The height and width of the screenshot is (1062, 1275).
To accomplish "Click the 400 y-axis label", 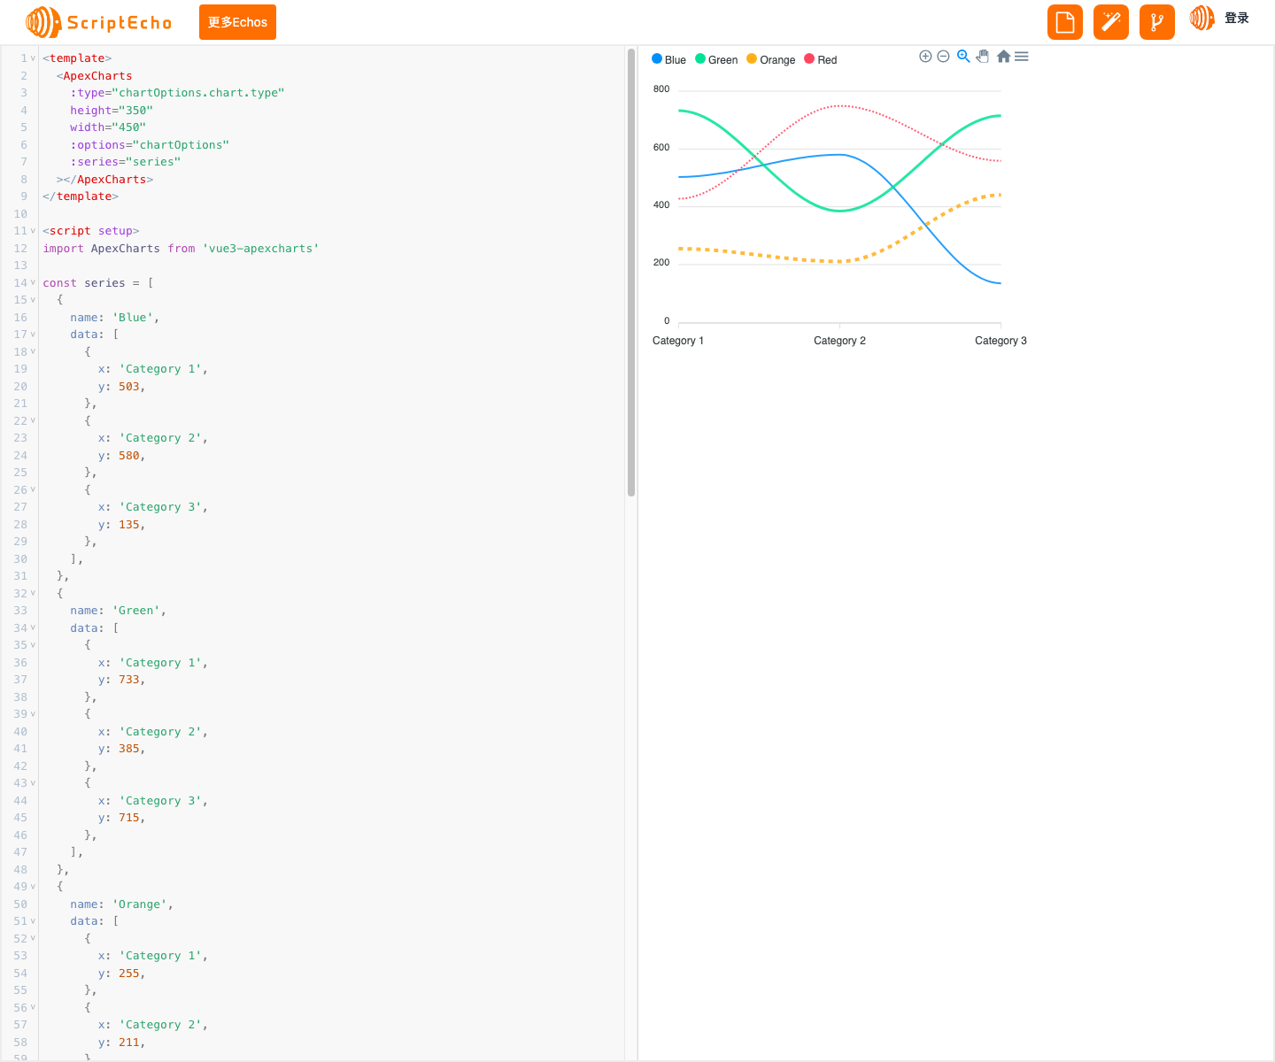I will coord(661,205).
